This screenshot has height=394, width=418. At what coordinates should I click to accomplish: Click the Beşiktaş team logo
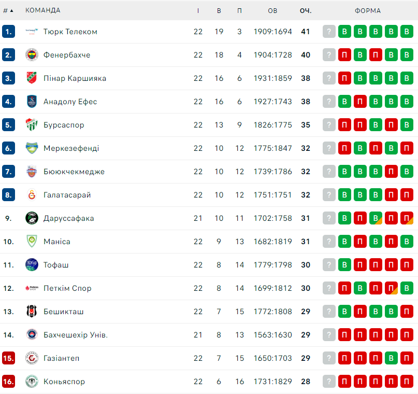point(32,312)
